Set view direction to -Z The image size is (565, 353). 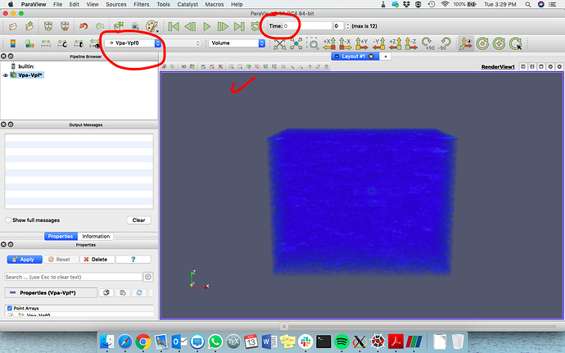(x=411, y=43)
